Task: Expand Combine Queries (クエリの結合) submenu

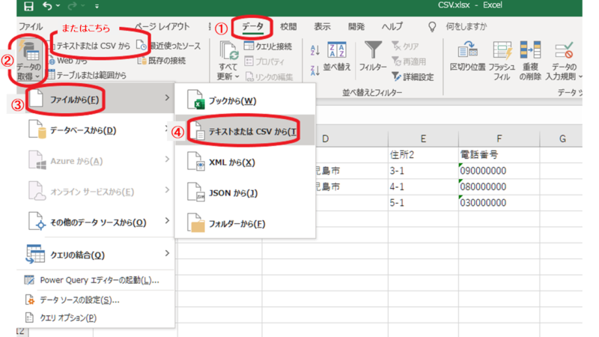Action: coord(95,254)
